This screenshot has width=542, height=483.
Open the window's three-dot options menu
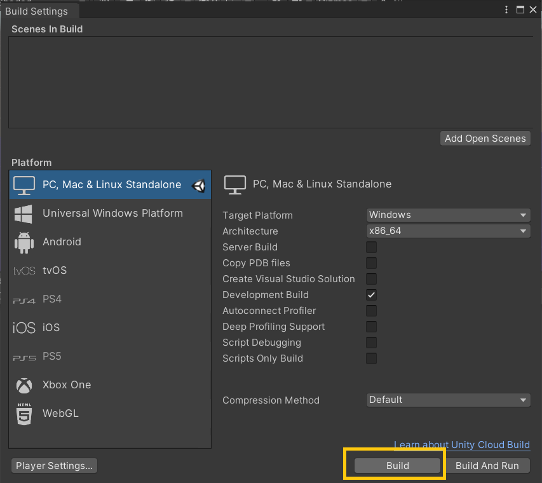tap(506, 10)
